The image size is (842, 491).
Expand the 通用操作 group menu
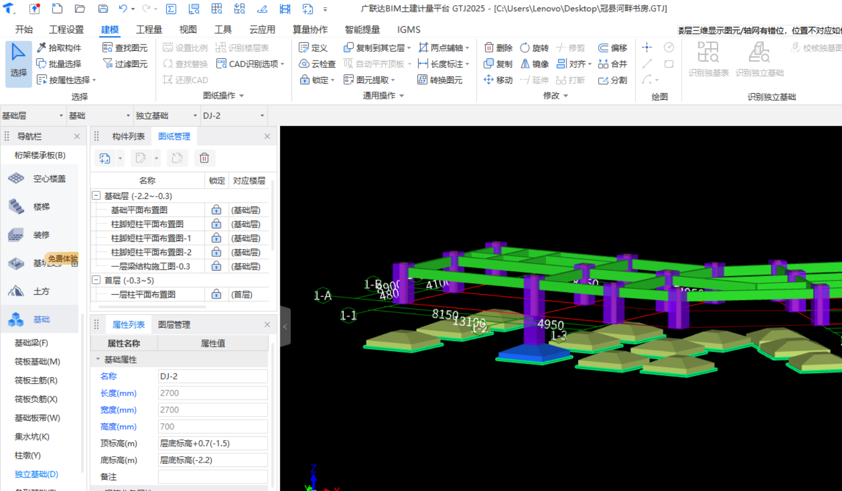383,95
